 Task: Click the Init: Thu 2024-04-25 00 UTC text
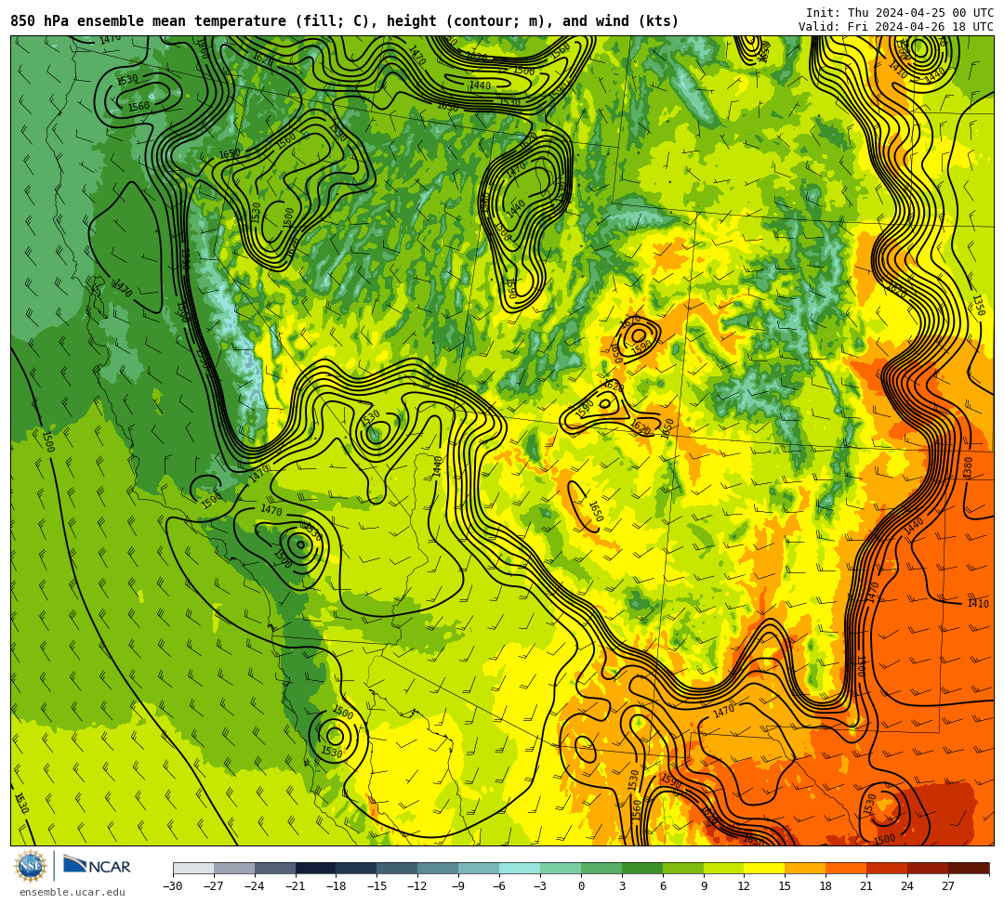point(899,13)
